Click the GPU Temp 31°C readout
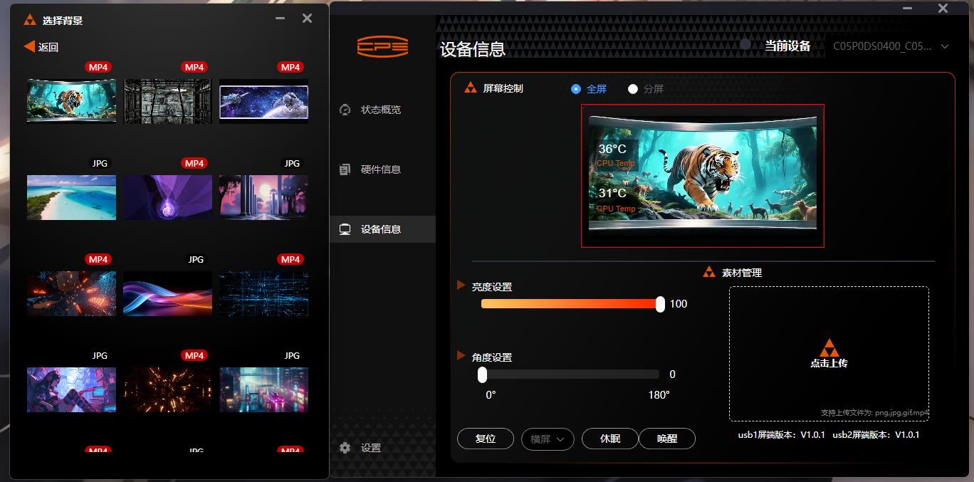The width and height of the screenshot is (974, 482). coord(615,200)
